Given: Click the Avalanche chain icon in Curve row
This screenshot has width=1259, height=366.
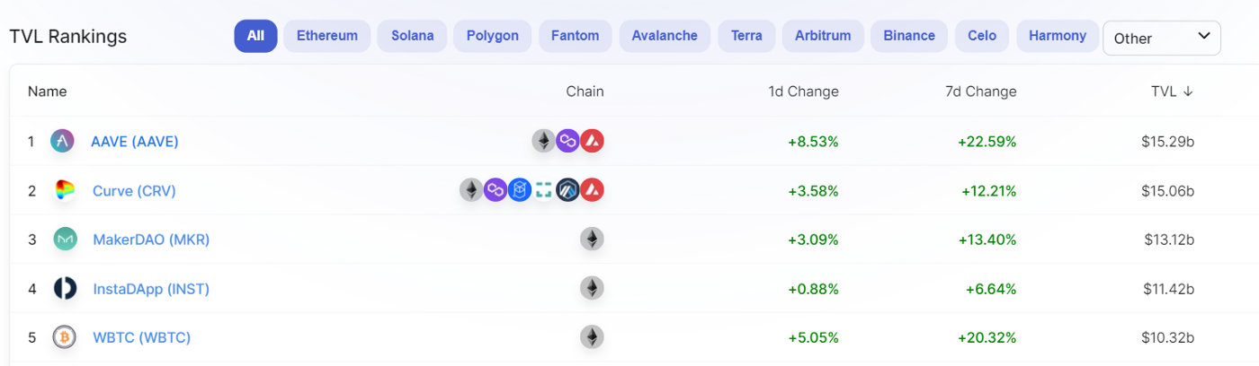Looking at the screenshot, I should point(592,190).
